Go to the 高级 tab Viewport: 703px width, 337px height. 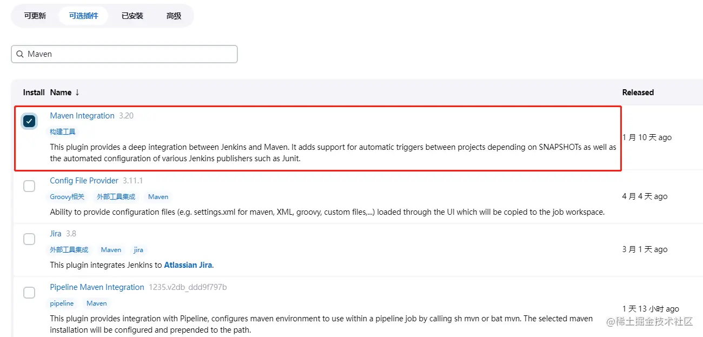coord(174,16)
